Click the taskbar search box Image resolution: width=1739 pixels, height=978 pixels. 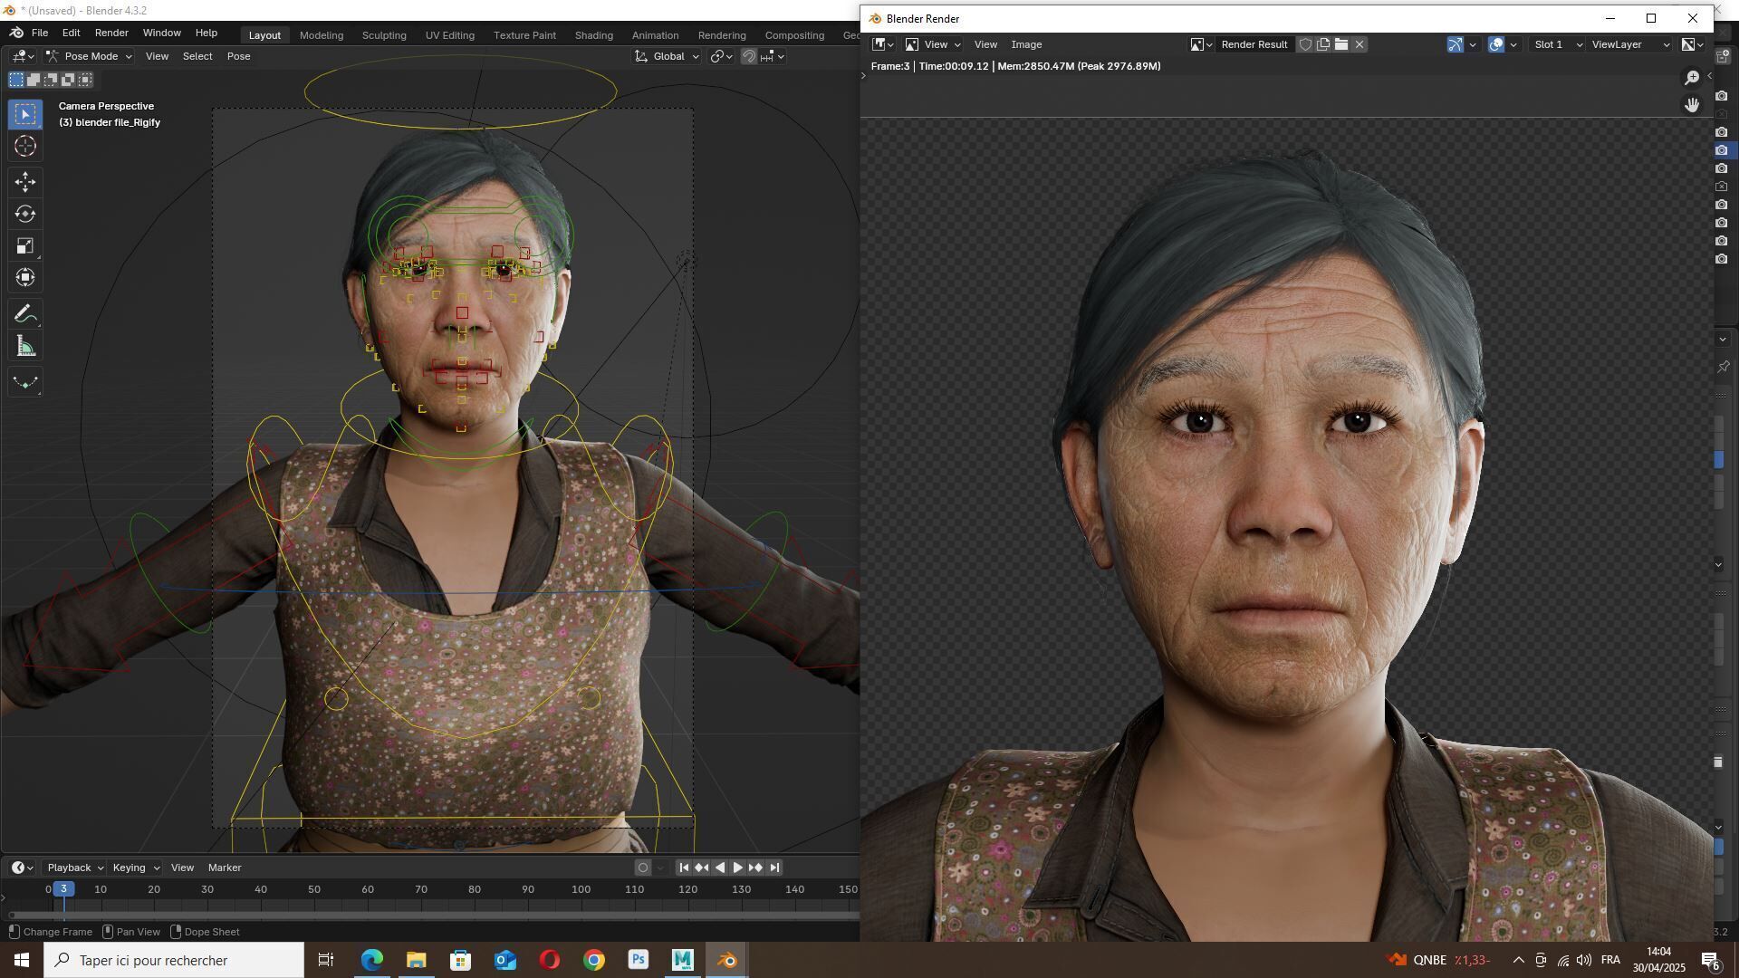tap(174, 960)
